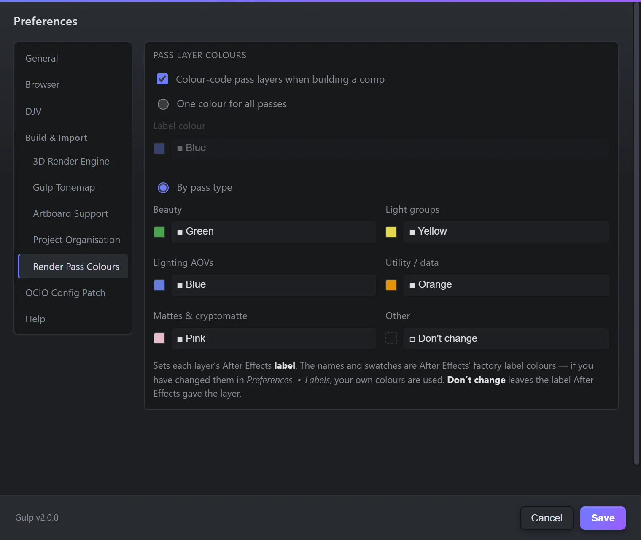
Task: Select One colour for all passes radio
Action: pyautogui.click(x=163, y=104)
